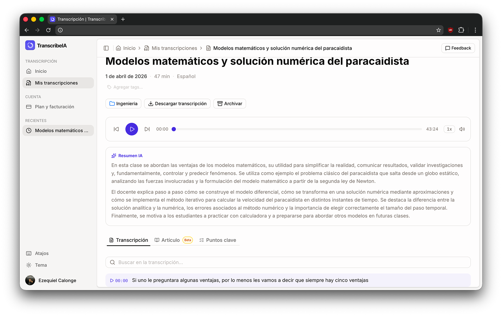Open the Resumen IA sparkle icon
Viewport: 502px width, 316px height.
pyautogui.click(x=114, y=155)
